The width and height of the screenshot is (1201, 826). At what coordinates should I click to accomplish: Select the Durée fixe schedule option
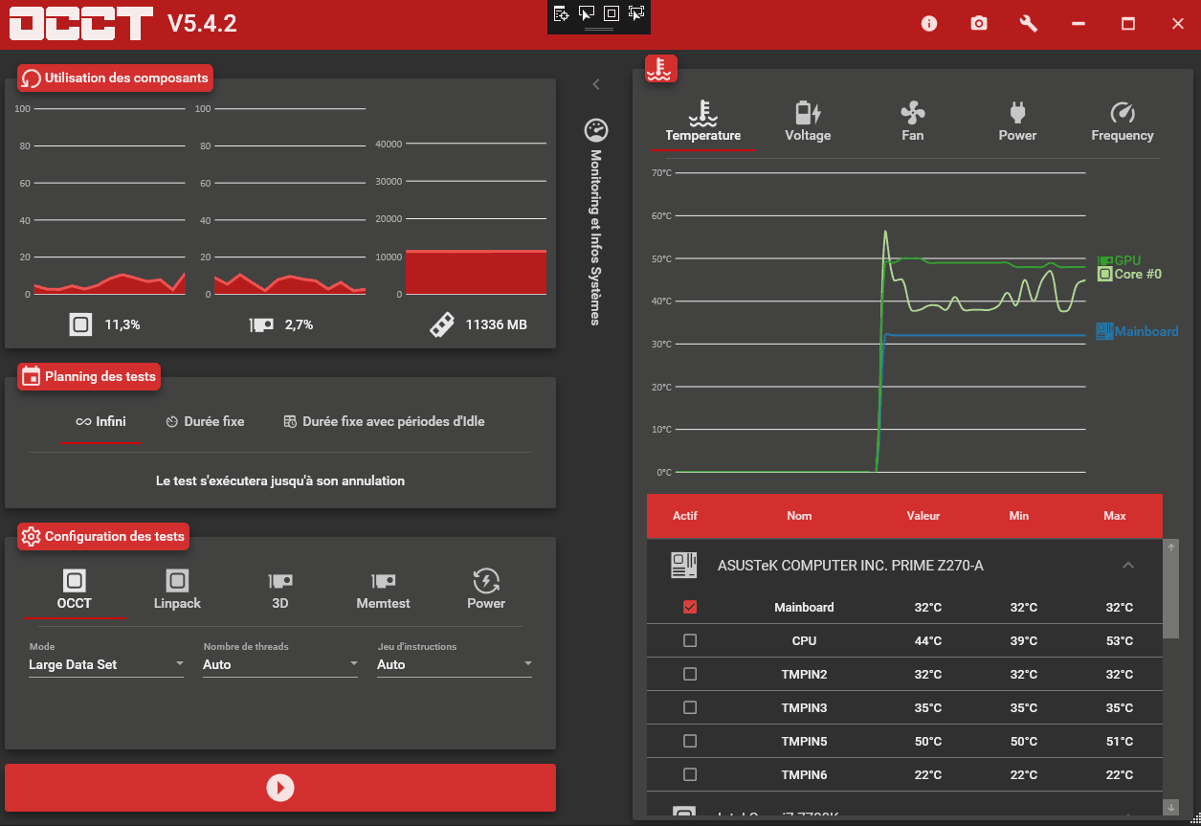tap(205, 421)
